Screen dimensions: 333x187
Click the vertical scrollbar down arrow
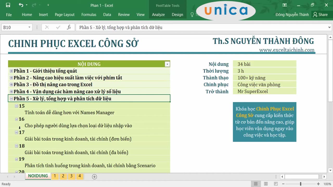330,170
